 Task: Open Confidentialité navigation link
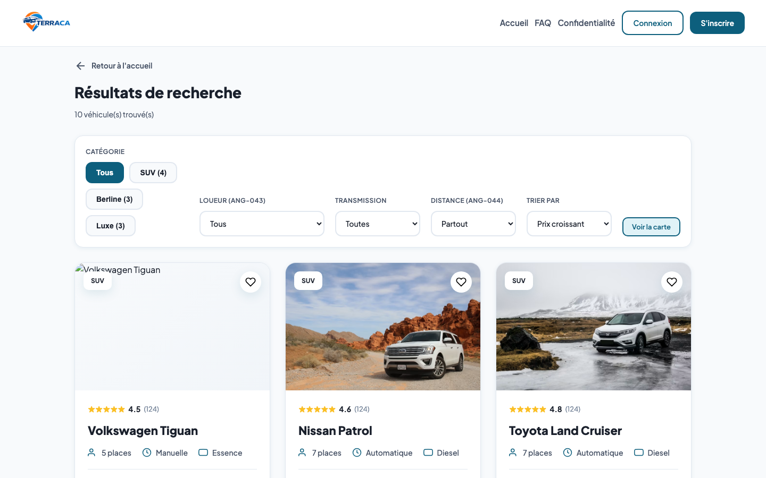point(586,23)
